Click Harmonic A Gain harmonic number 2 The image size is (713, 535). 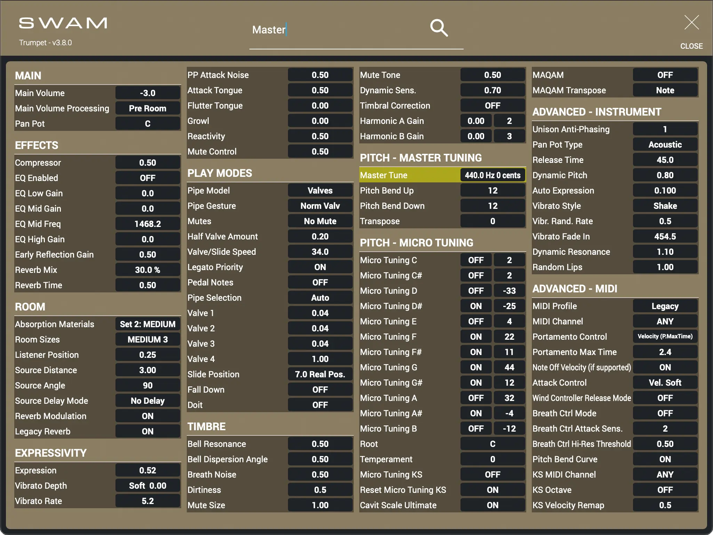coord(509,121)
